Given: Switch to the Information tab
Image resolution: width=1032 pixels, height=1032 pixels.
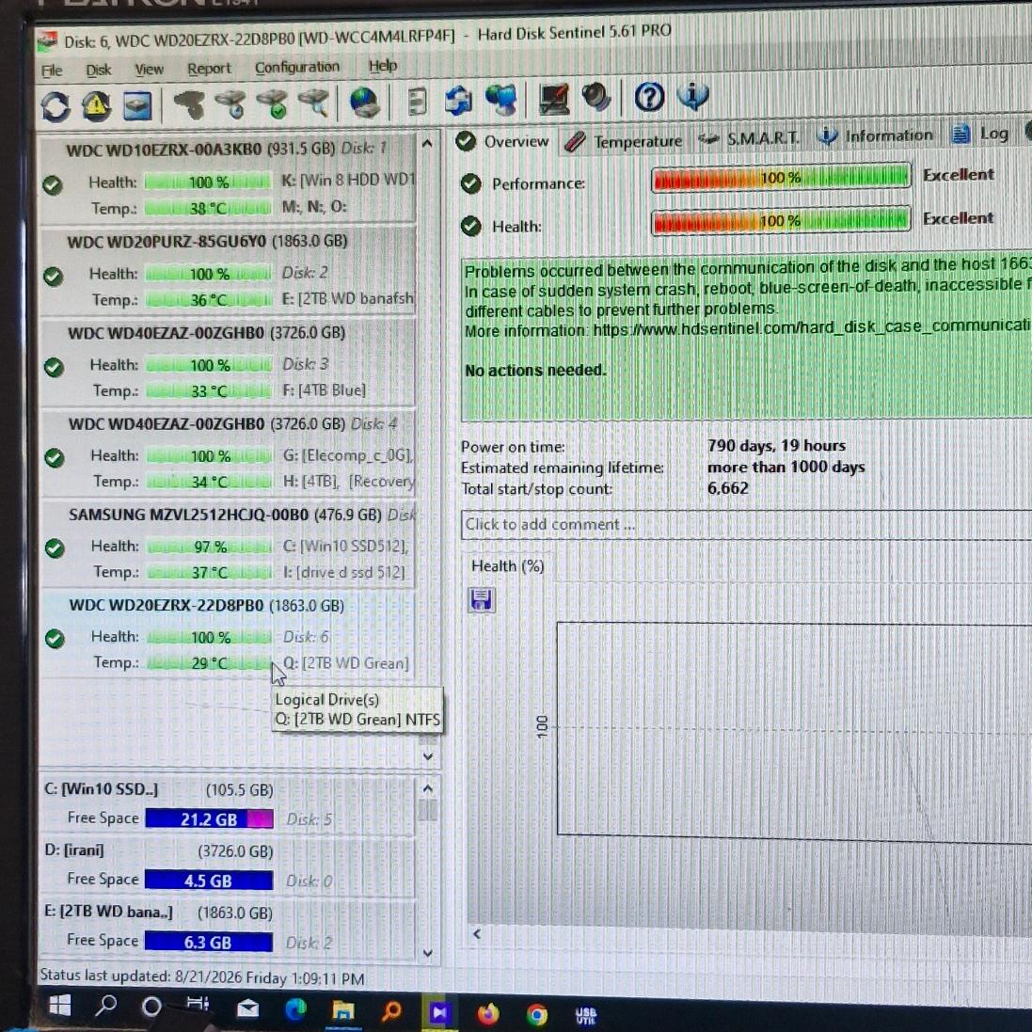Looking at the screenshot, I should pyautogui.click(x=875, y=135).
